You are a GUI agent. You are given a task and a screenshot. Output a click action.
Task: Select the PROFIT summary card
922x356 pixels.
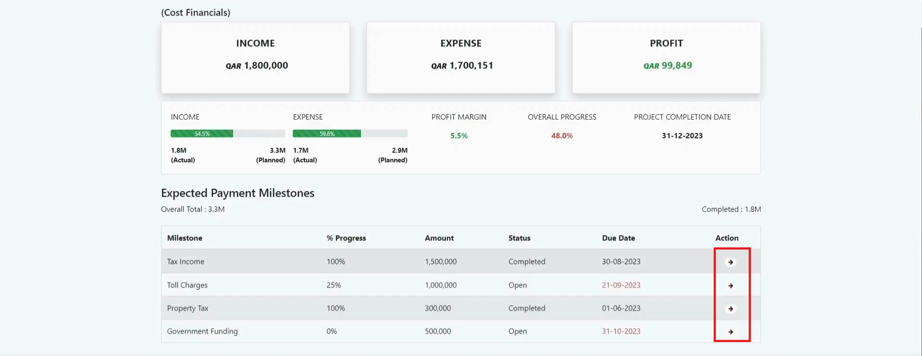666,57
